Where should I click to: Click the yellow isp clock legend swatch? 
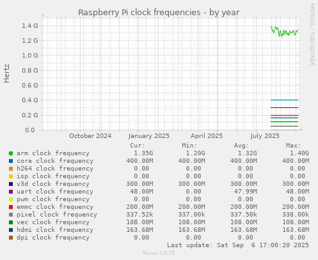(11, 176)
